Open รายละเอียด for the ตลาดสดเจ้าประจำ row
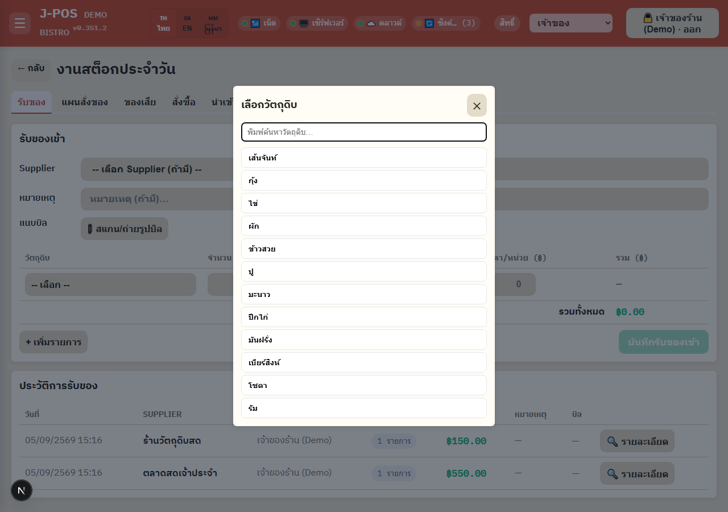This screenshot has width=728, height=512. 637,473
